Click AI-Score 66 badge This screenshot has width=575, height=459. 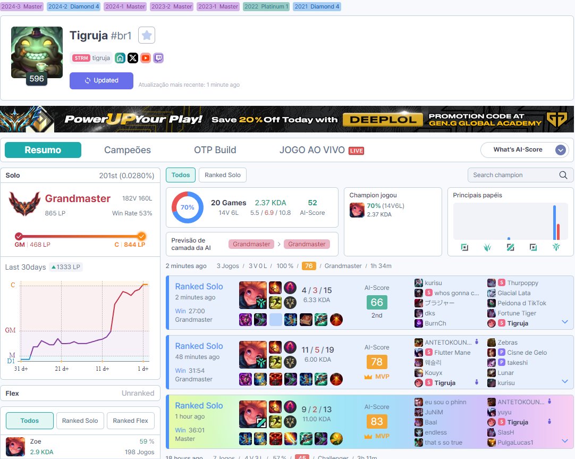(x=377, y=302)
